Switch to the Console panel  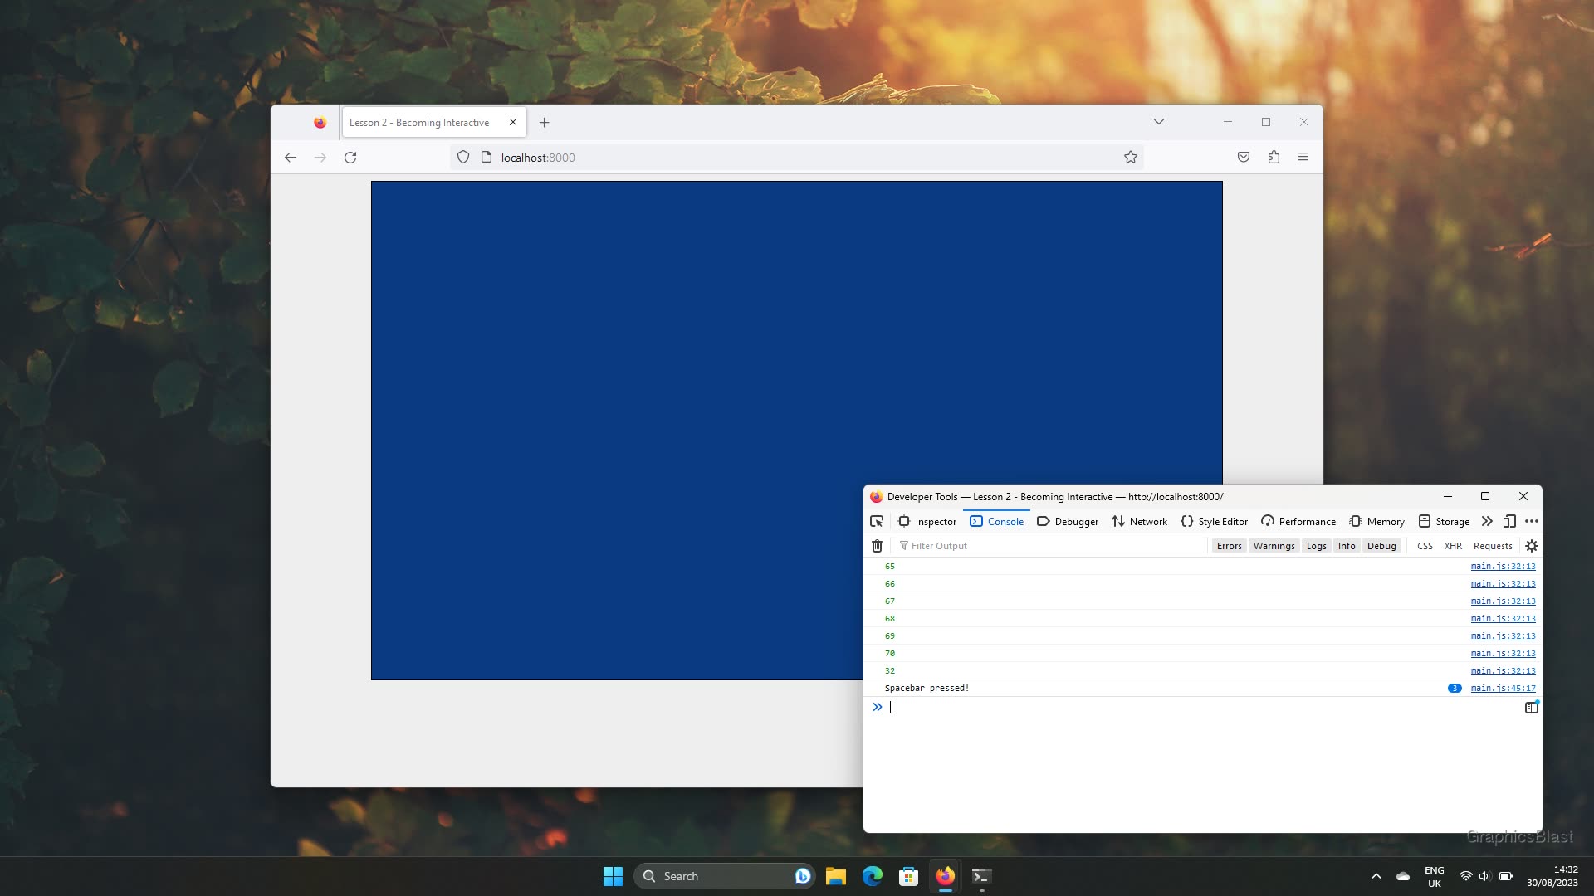(996, 522)
